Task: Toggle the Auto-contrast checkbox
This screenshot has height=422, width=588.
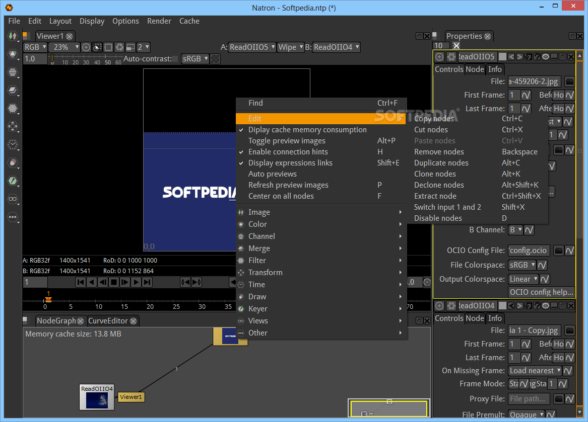Action: [x=175, y=59]
